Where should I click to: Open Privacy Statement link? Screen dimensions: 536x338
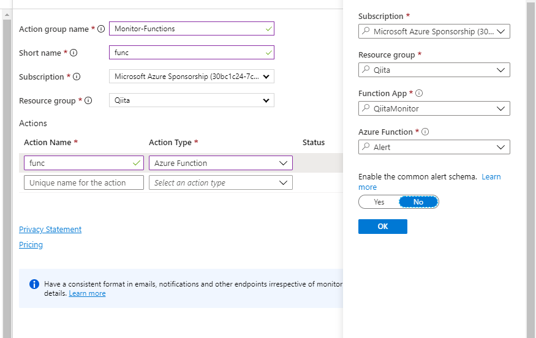click(x=50, y=230)
